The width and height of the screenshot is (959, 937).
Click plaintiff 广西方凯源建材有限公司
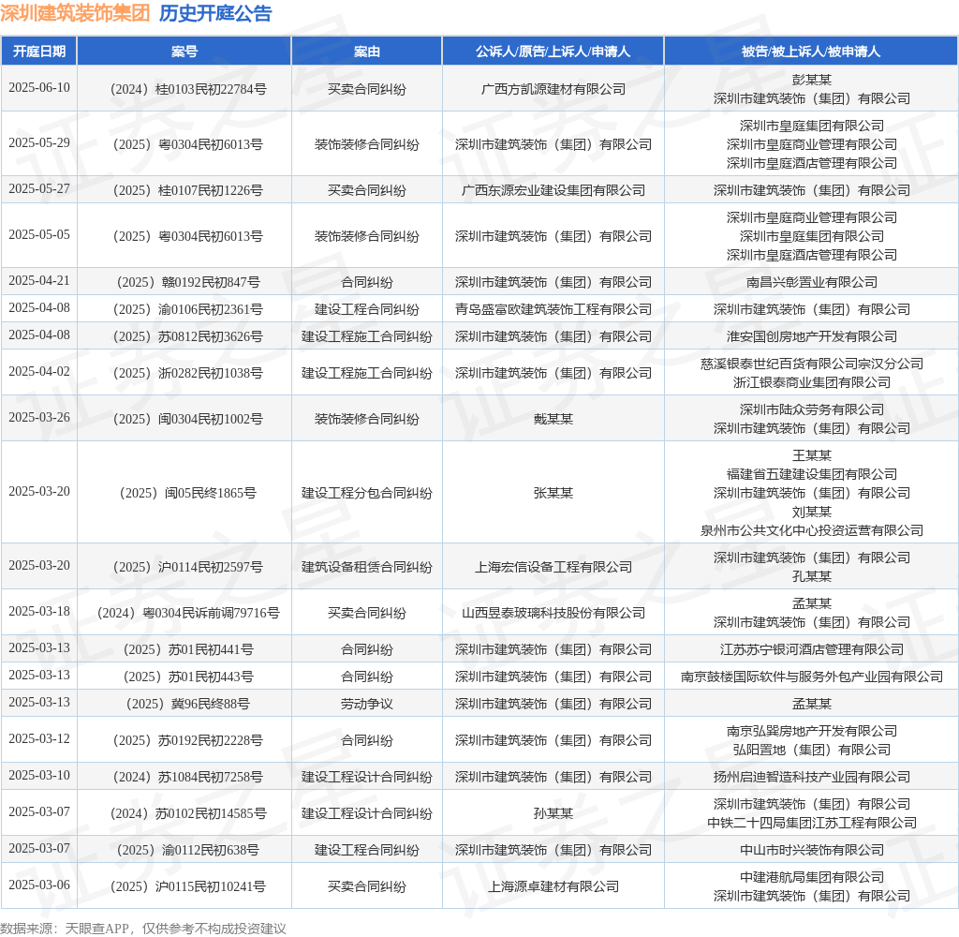point(553,89)
